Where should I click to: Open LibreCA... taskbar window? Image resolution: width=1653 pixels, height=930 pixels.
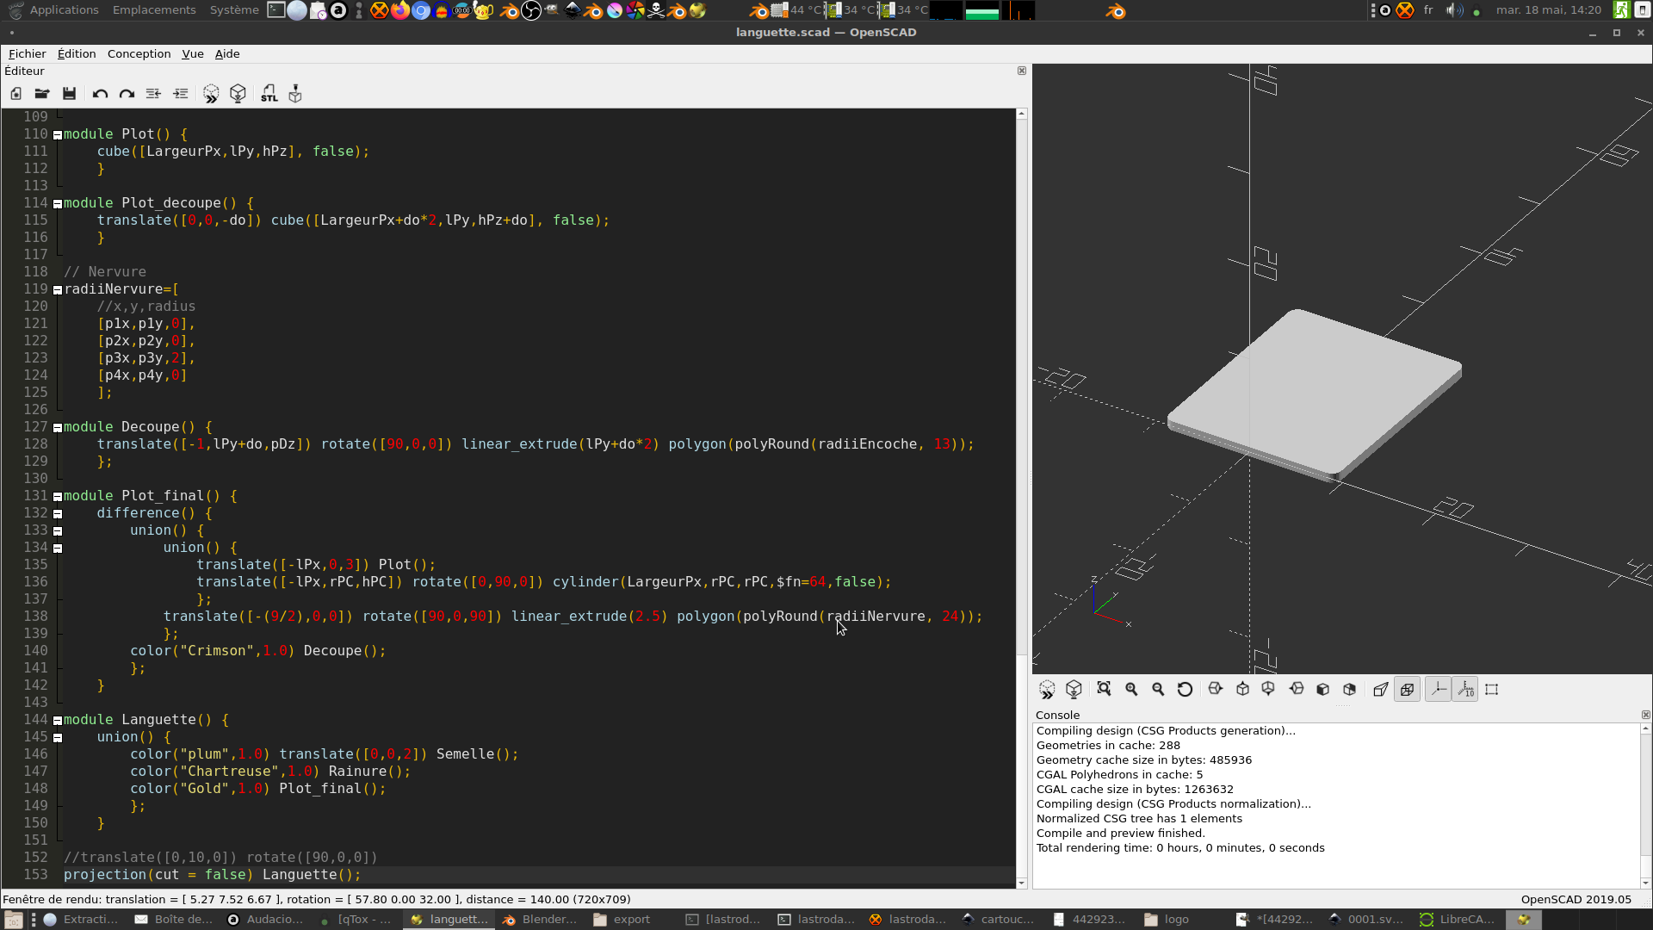[x=1458, y=920]
